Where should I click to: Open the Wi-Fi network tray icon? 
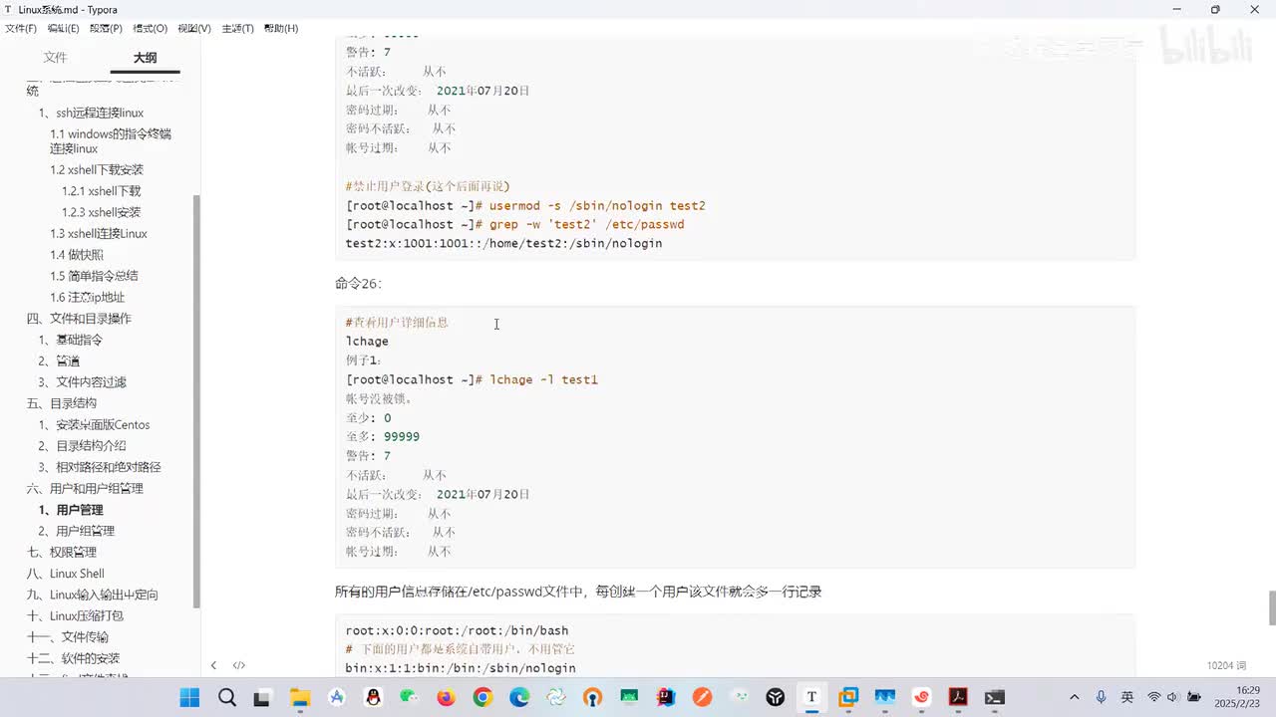[1153, 697]
